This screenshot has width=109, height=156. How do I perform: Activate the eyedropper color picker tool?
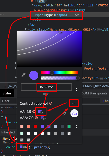click(x=23, y=75)
